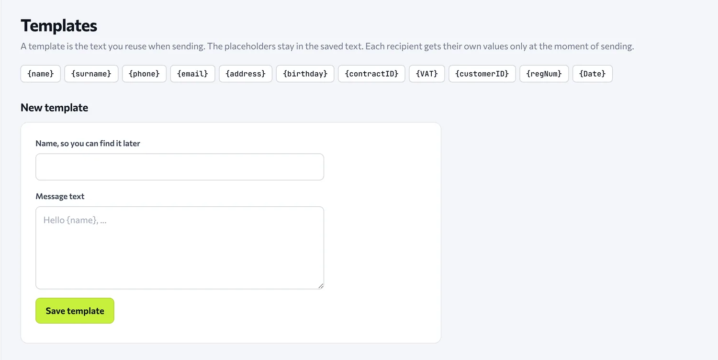Click the Templates page heading
The height and width of the screenshot is (360, 718).
point(59,26)
